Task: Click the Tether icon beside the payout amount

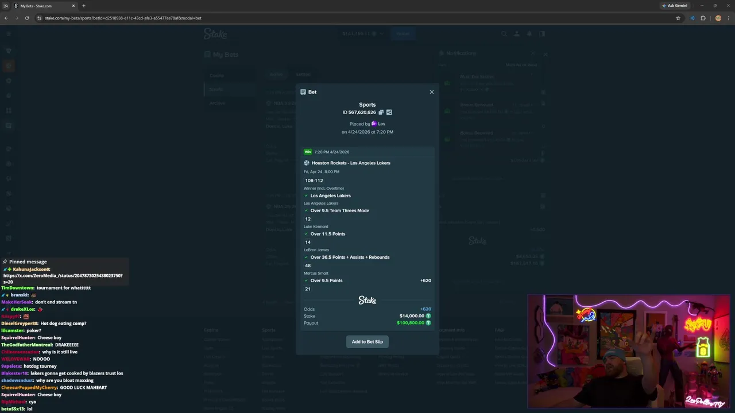Action: 428,323
